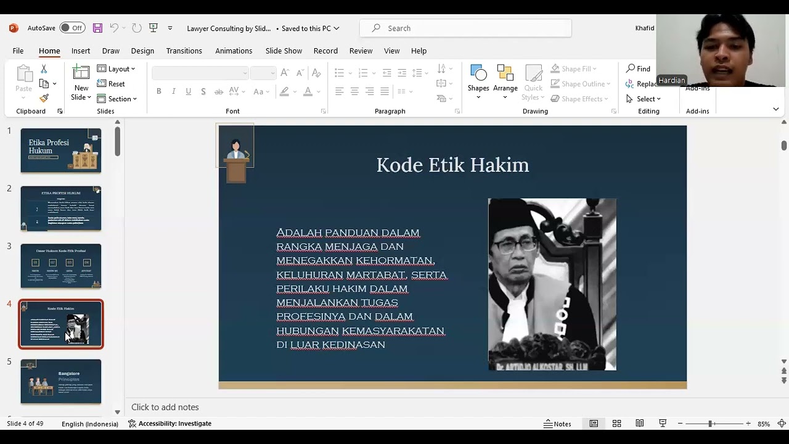
Task: Click the Copy icon in Clipboard
Action: [x=44, y=84]
